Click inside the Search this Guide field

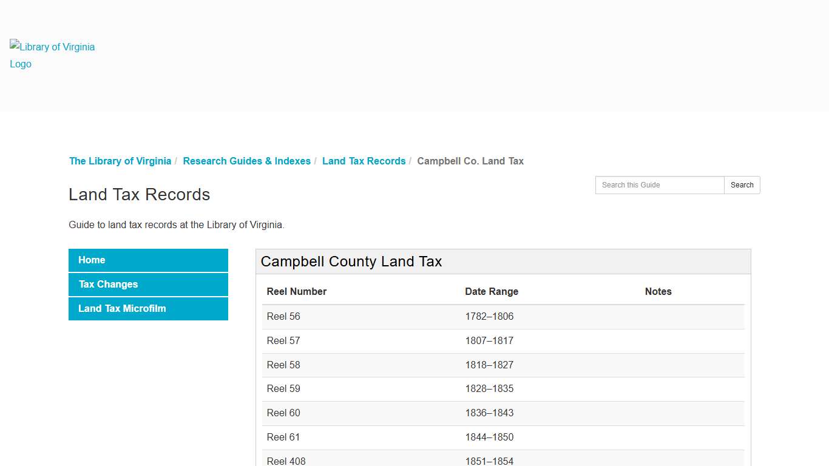click(659, 185)
